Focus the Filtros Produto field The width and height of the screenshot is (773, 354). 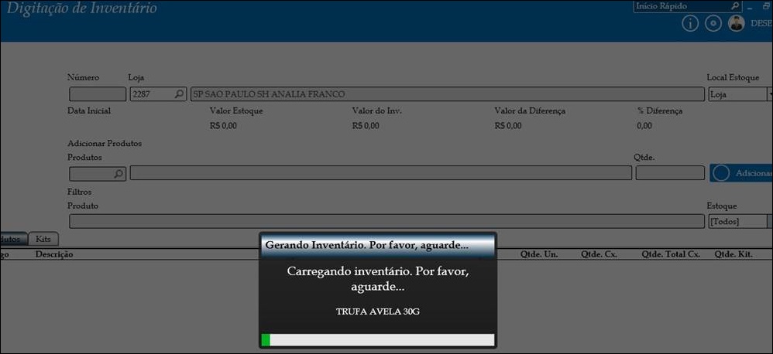386,221
